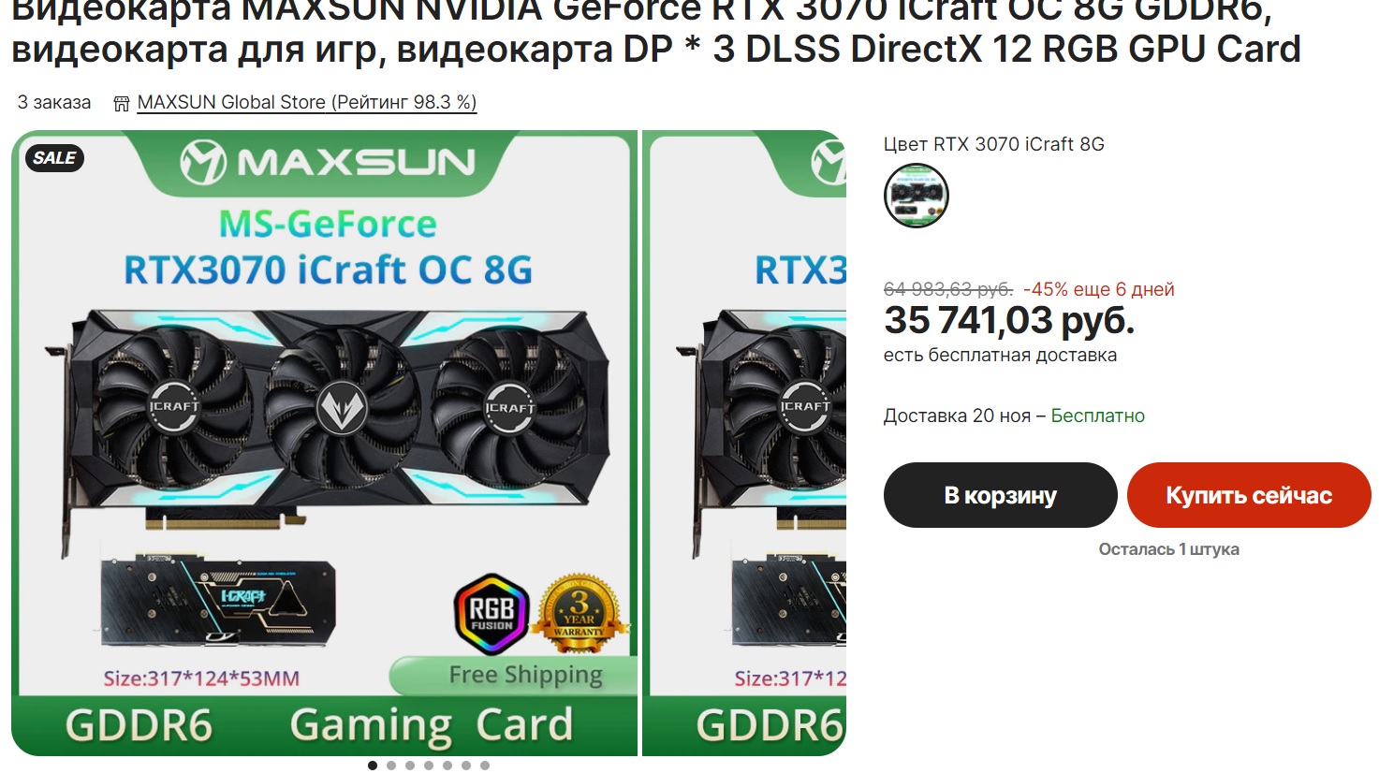Click the black SALE badge on image

[x=54, y=158]
